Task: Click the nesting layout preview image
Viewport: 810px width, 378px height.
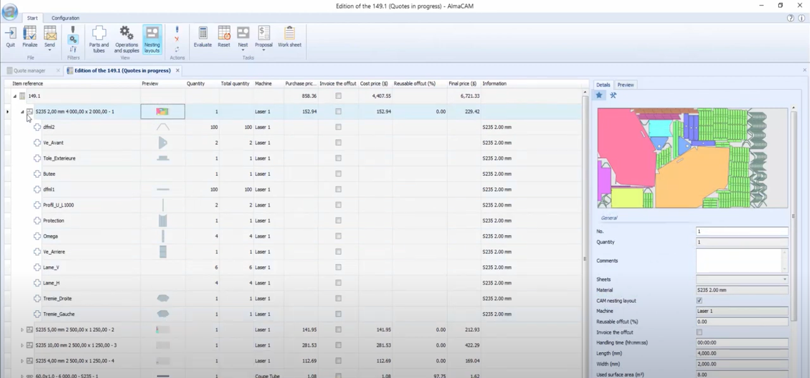Action: tap(692, 157)
